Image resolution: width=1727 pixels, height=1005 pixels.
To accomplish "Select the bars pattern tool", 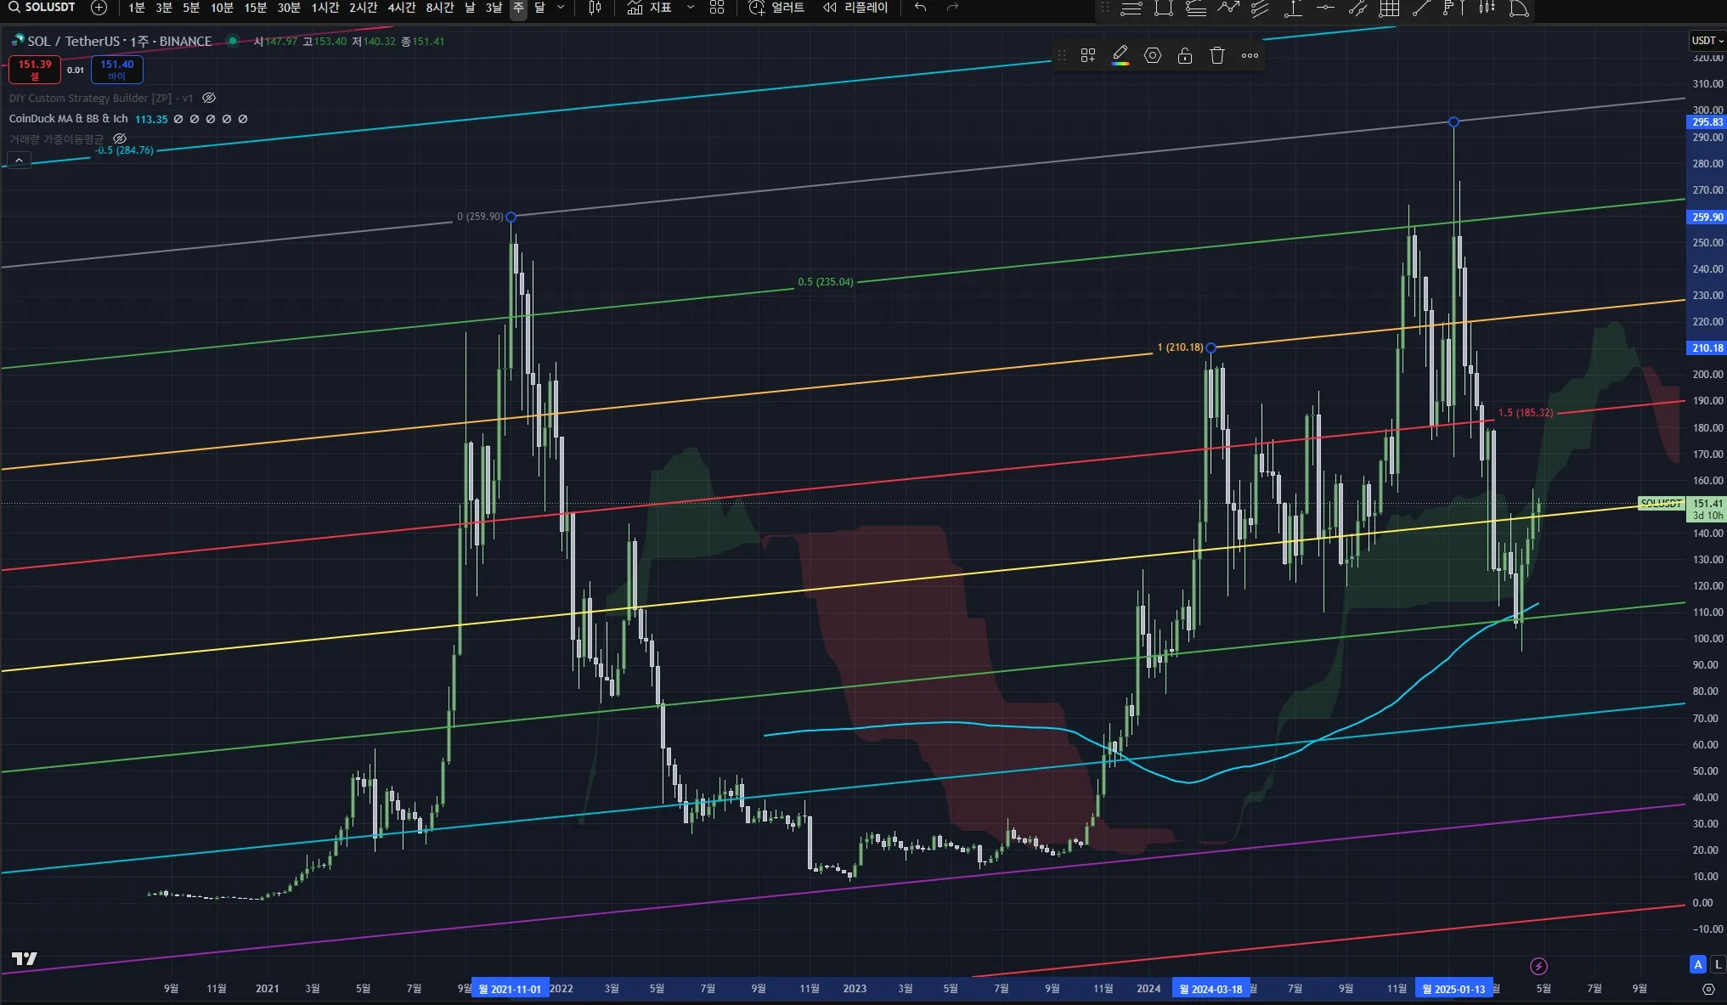I will (1487, 8).
